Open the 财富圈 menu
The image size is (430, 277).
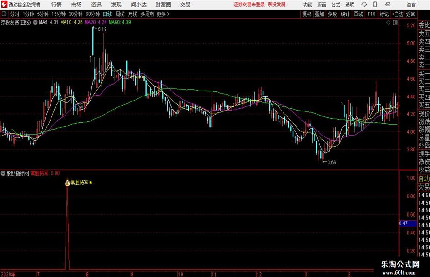point(163,5)
